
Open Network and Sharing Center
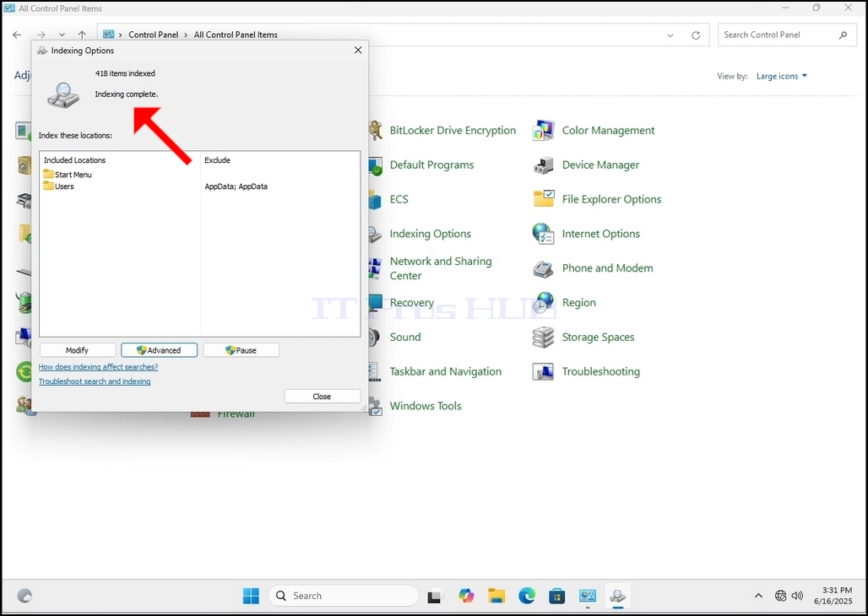441,268
